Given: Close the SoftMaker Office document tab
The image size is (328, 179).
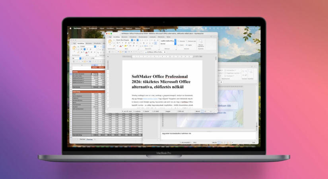Looking at the screenshot, I should coord(165,52).
